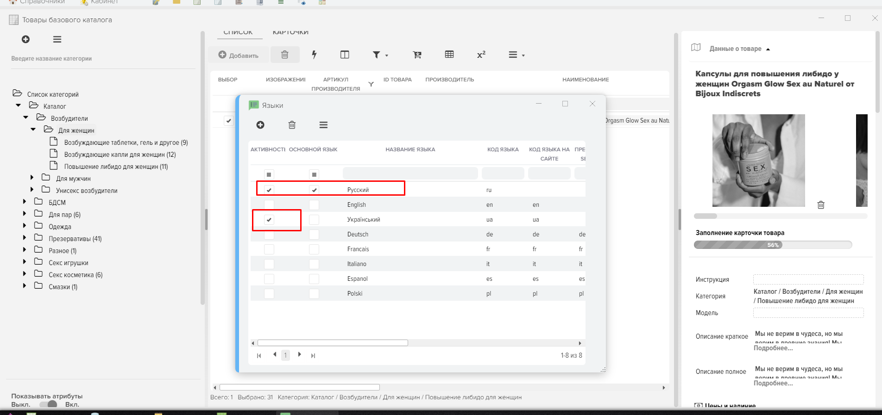The image size is (882, 415).
Task: Toggle main language checkbox for Русский
Action: coord(314,190)
